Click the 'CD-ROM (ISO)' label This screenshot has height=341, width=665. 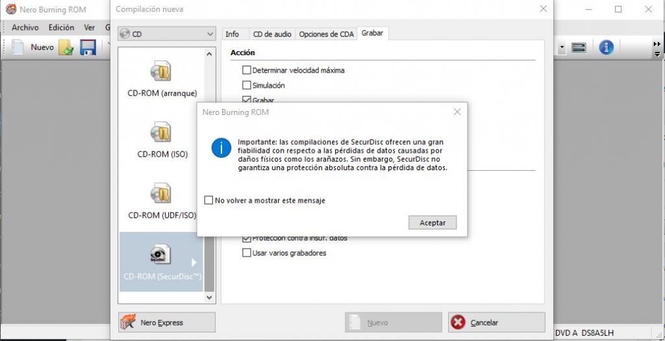[162, 155]
